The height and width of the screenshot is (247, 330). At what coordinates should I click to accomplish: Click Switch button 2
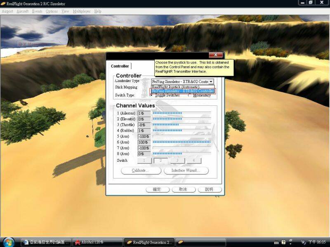click(x=161, y=161)
